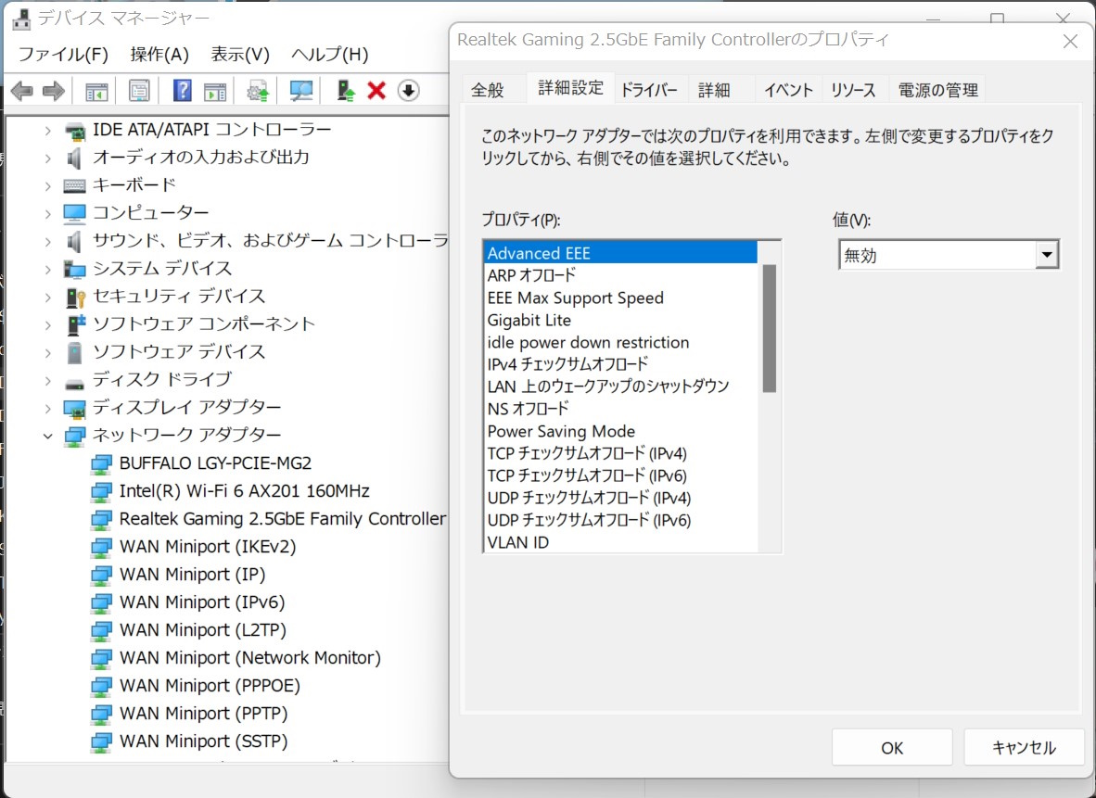The width and height of the screenshot is (1096, 798).
Task: Select Gigabit Lite property
Action: [x=619, y=320]
